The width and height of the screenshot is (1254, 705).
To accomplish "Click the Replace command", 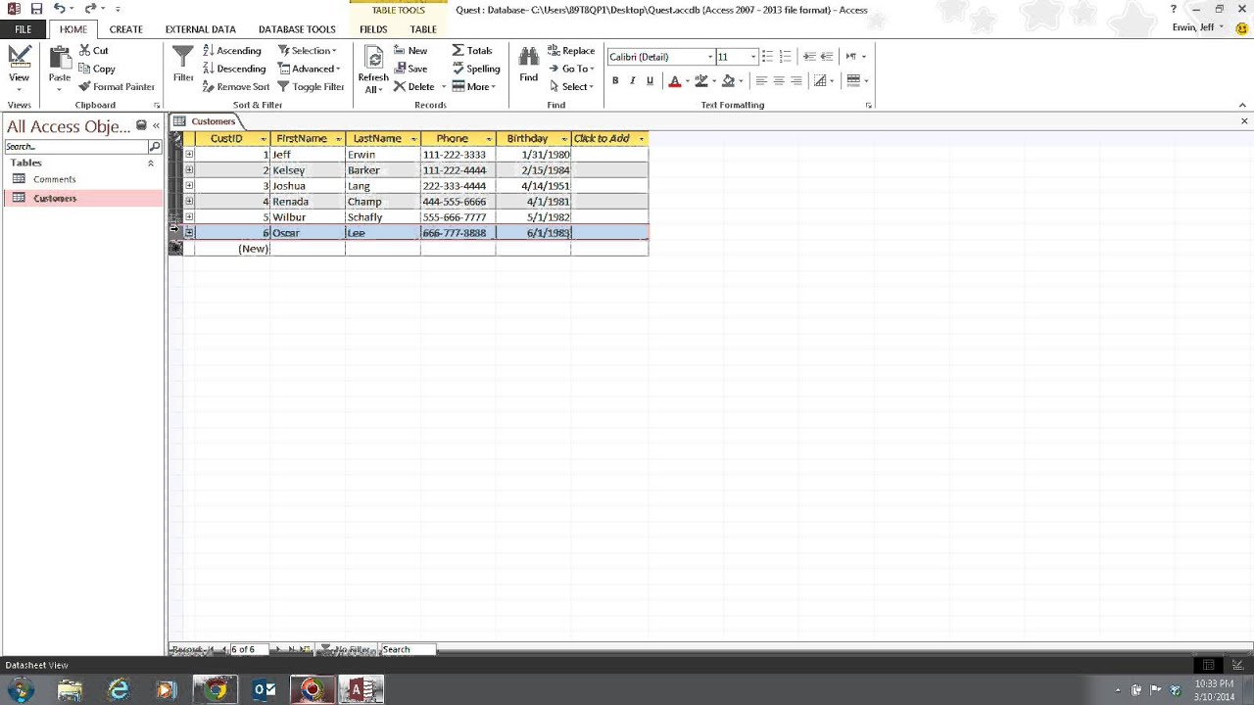I will click(x=571, y=50).
